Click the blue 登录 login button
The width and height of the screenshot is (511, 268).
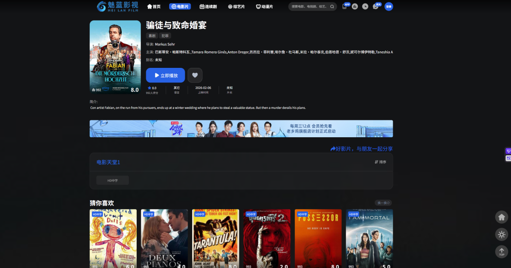pos(389,6)
